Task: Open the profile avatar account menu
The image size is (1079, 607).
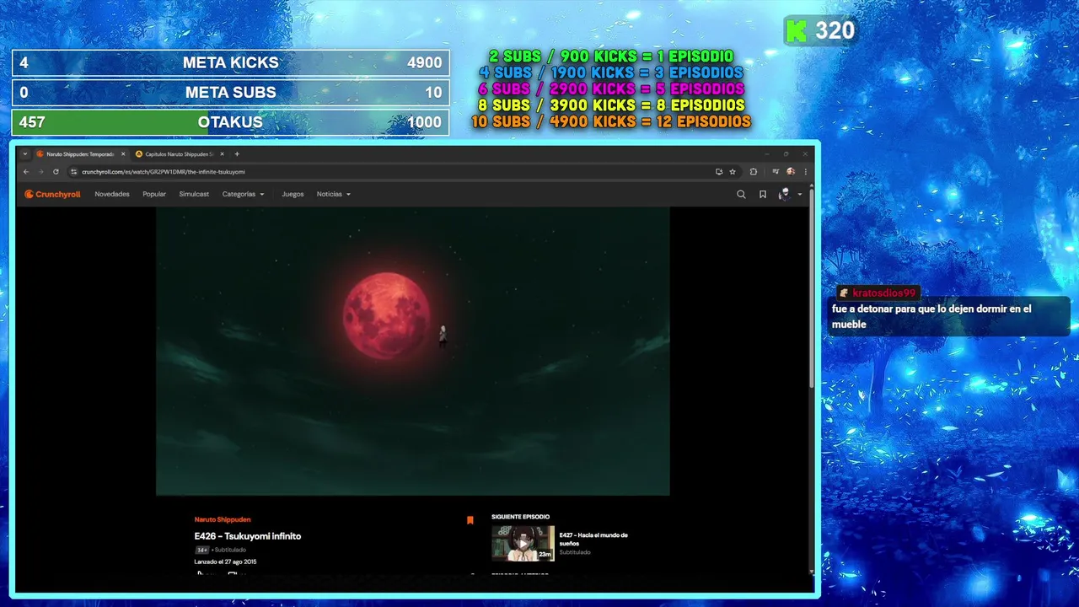Action: point(784,194)
